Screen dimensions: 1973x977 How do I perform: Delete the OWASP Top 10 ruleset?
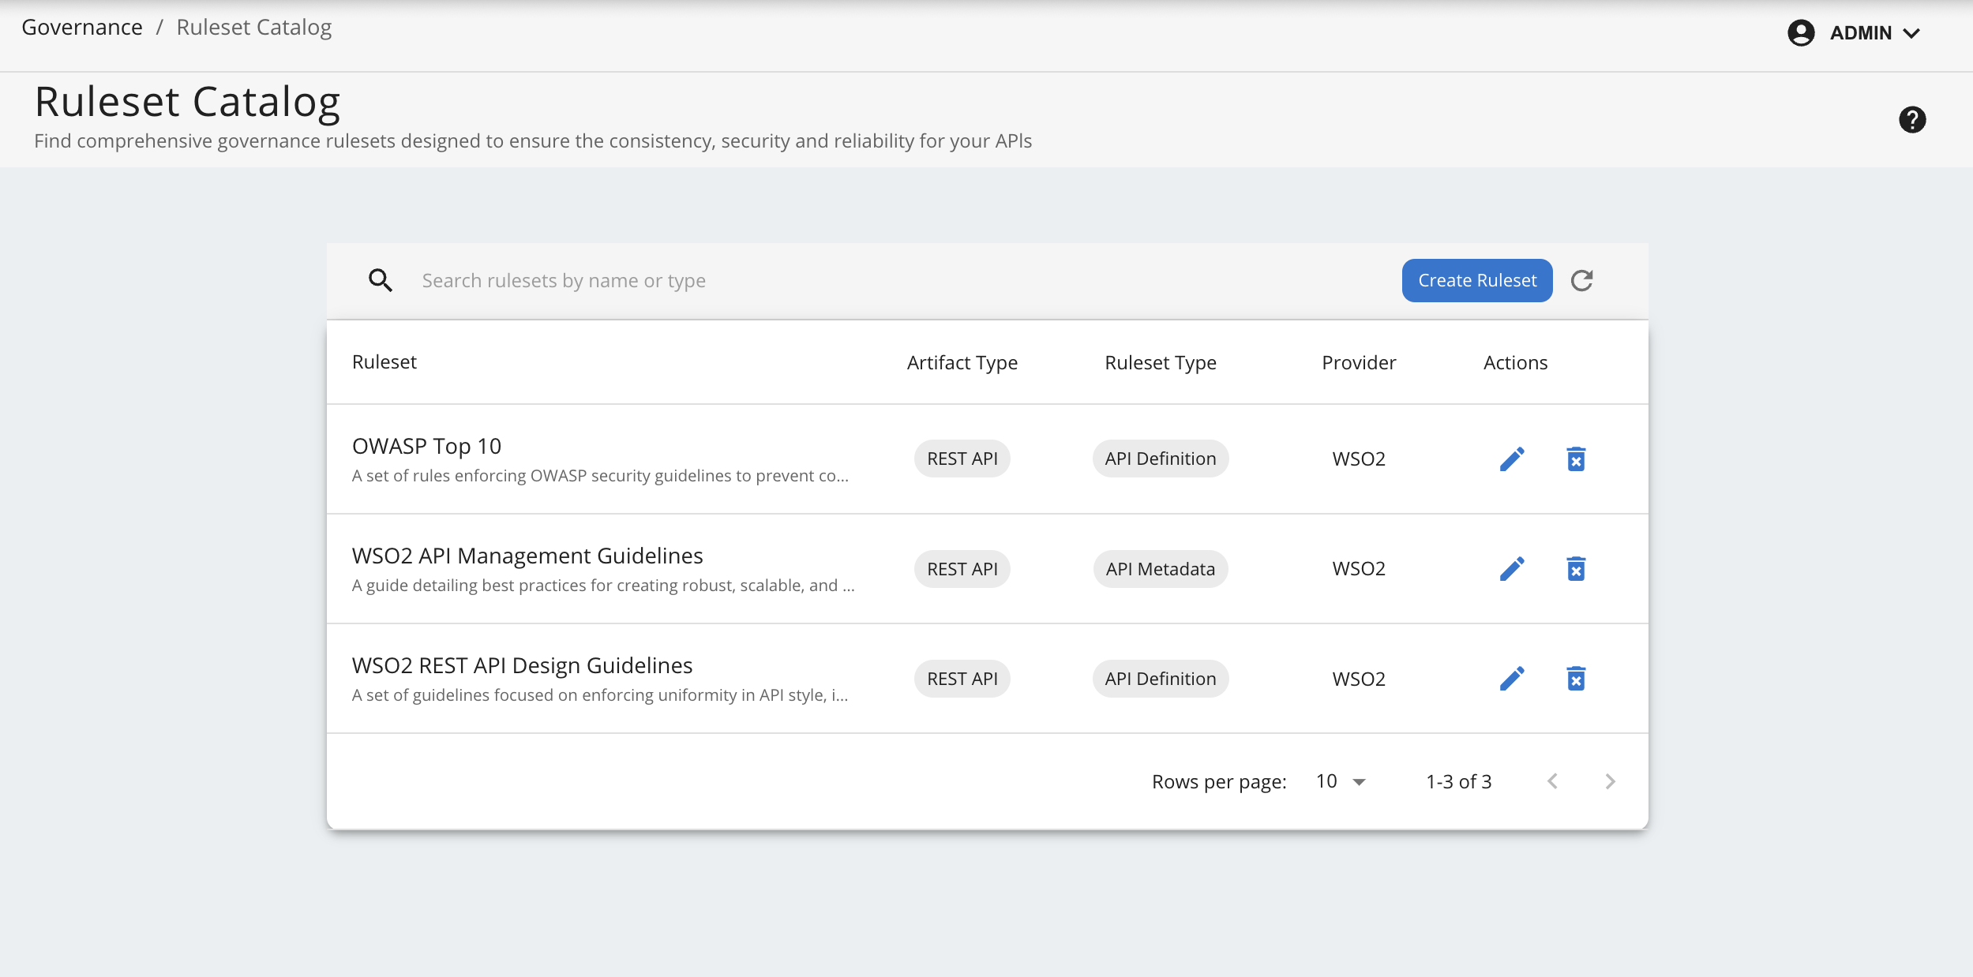click(1576, 459)
